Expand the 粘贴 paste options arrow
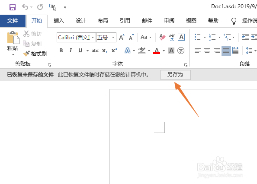Image resolution: width=257 pixels, height=184 pixels. (x=13, y=54)
